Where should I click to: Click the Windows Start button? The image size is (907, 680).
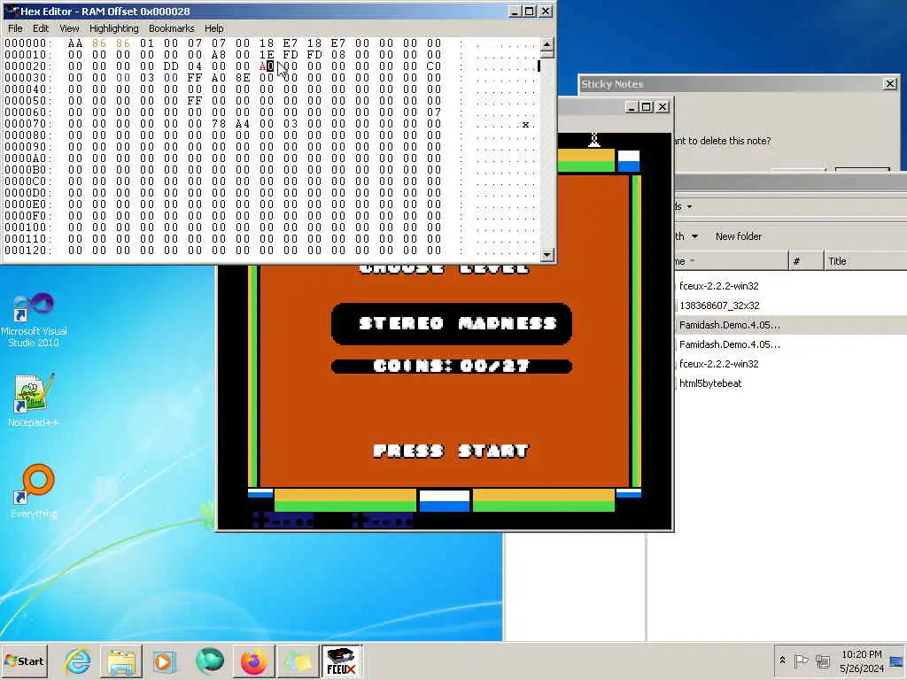click(x=24, y=661)
